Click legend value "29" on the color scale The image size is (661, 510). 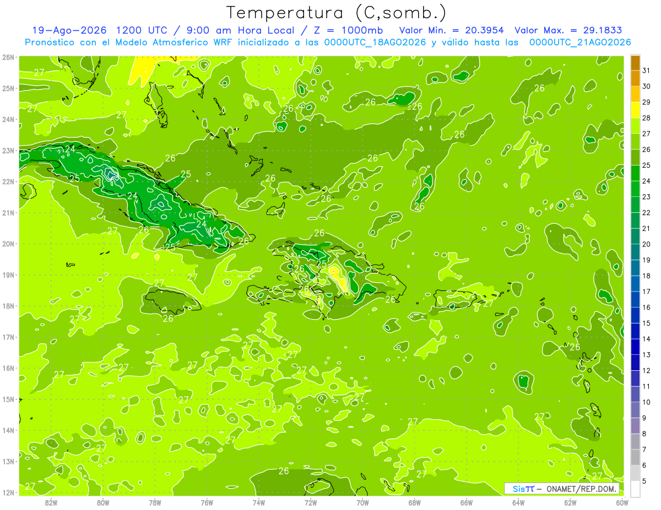coord(646,102)
